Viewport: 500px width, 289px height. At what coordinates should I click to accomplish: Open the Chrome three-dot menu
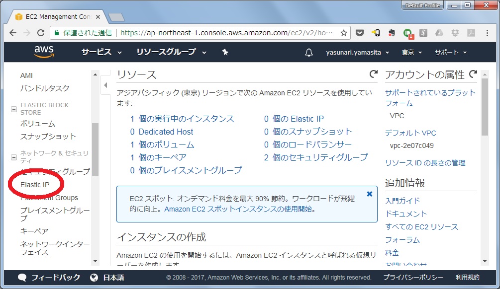pos(487,33)
